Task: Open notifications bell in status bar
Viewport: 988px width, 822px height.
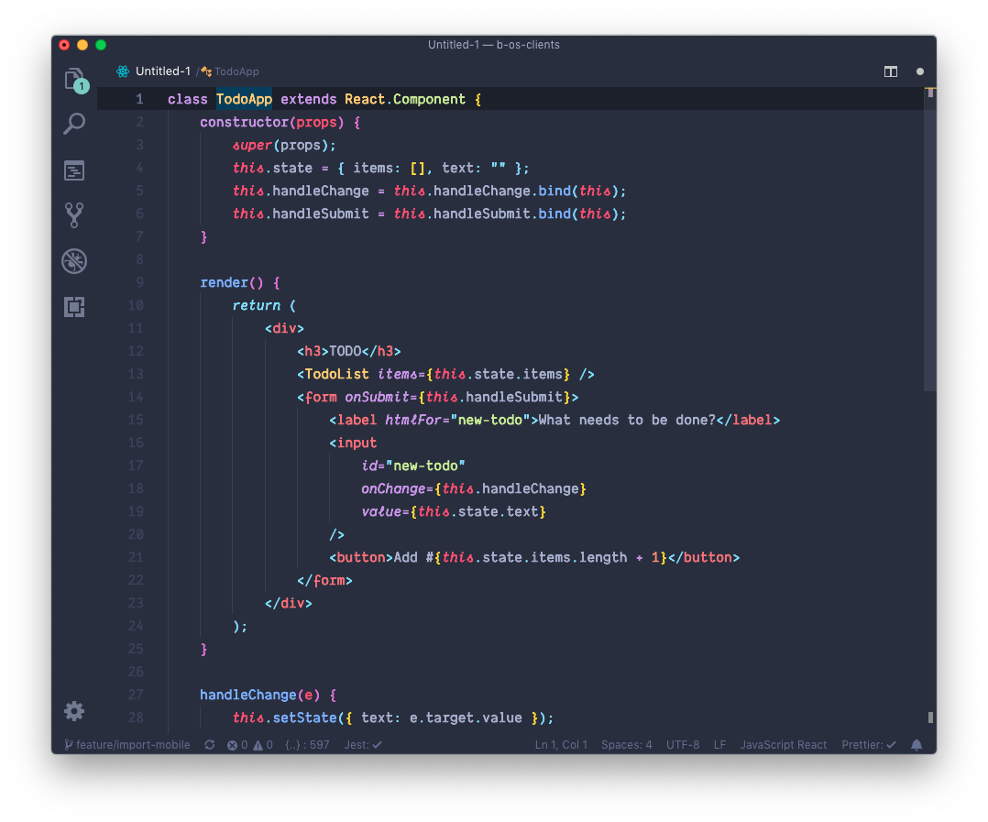Action: click(x=917, y=745)
